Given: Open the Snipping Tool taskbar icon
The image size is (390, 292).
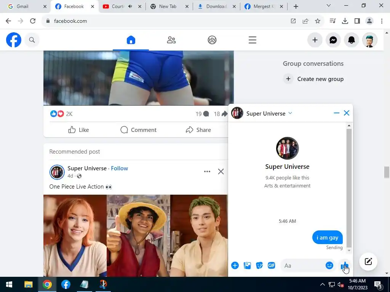Looking at the screenshot, I should [x=103, y=284].
